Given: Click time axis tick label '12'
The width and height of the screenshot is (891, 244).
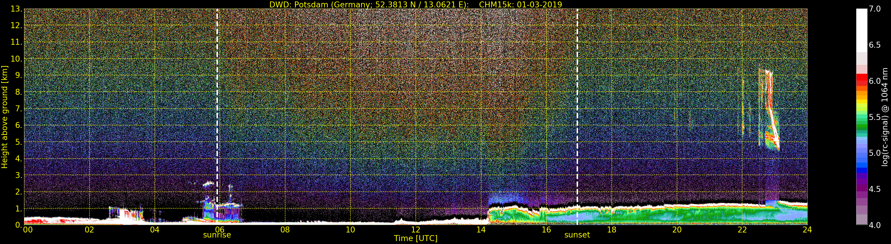Looking at the screenshot, I should point(415,230).
